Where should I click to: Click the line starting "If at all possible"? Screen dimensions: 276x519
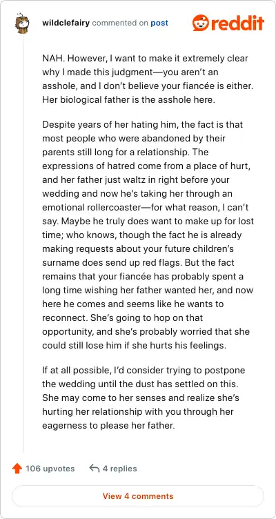pos(144,370)
